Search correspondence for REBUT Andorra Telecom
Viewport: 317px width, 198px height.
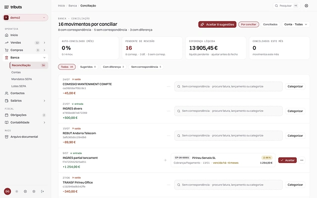(228, 136)
